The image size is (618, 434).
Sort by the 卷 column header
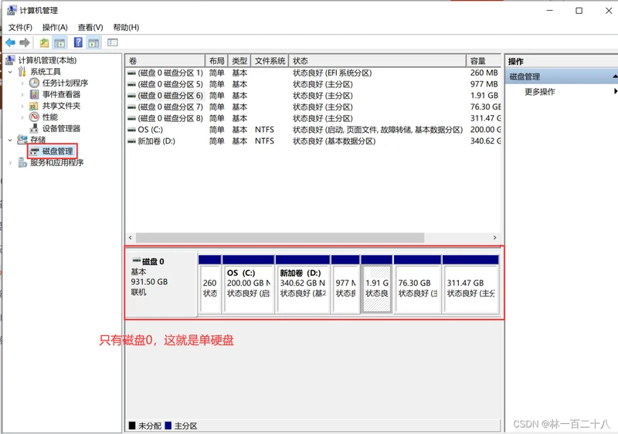tap(165, 61)
